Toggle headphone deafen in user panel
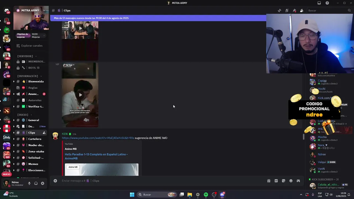 pos(36,183)
